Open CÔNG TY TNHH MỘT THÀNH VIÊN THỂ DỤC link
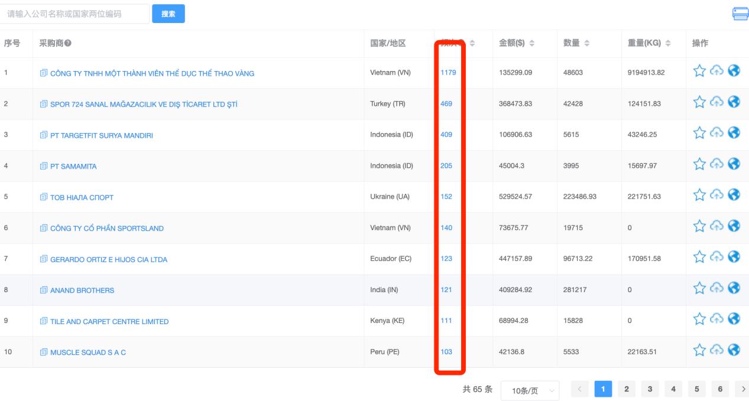 pos(153,73)
